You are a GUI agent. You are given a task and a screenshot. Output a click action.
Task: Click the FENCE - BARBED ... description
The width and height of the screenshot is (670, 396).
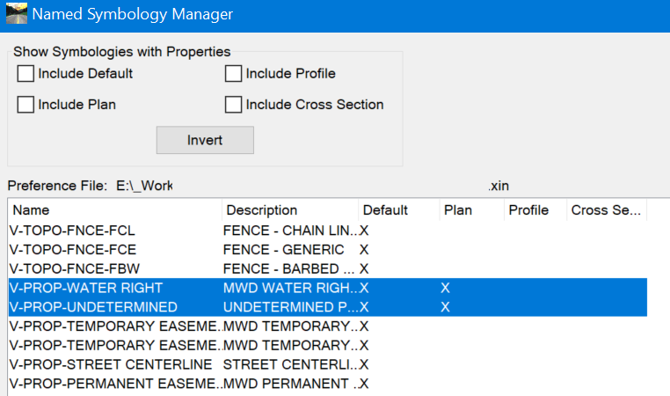click(x=289, y=268)
